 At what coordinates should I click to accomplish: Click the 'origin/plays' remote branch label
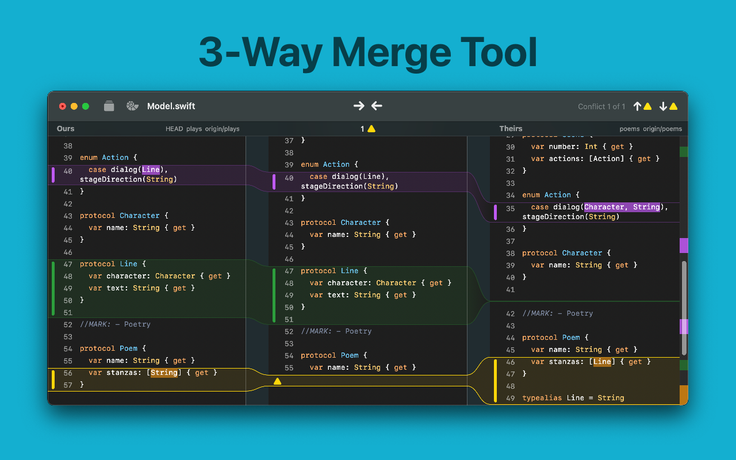point(222,129)
